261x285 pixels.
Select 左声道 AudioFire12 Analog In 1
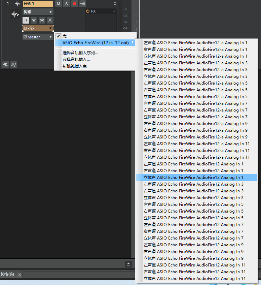[x=196, y=164]
